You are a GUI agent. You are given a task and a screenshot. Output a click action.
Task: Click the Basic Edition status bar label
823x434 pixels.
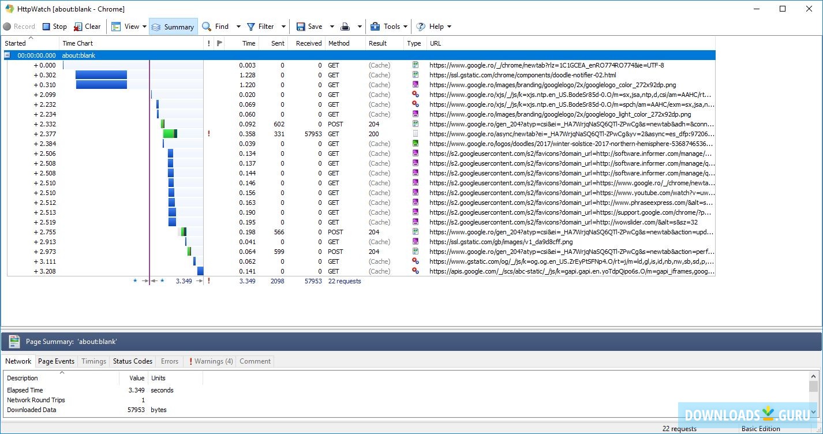761,429
